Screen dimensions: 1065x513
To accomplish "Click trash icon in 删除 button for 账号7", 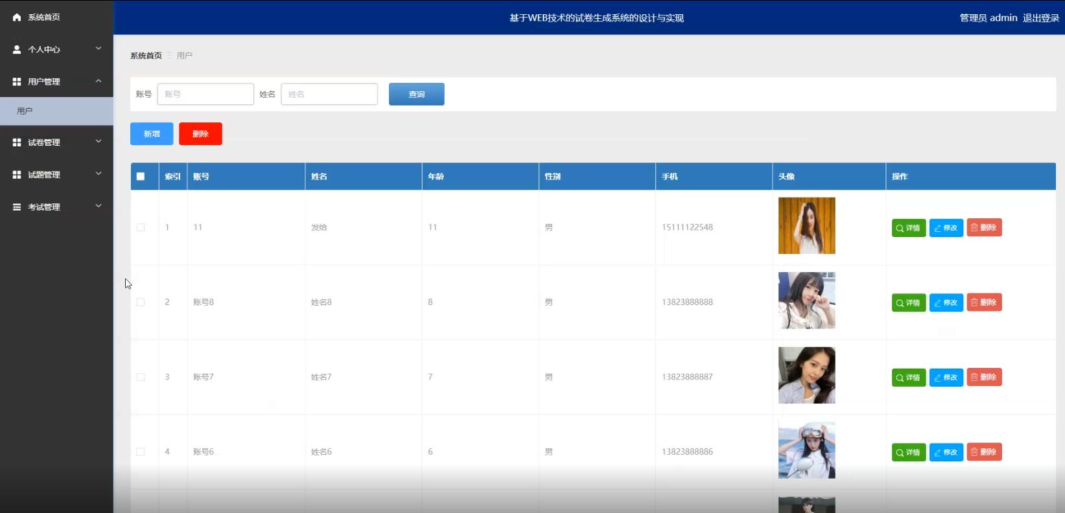I will tap(974, 377).
